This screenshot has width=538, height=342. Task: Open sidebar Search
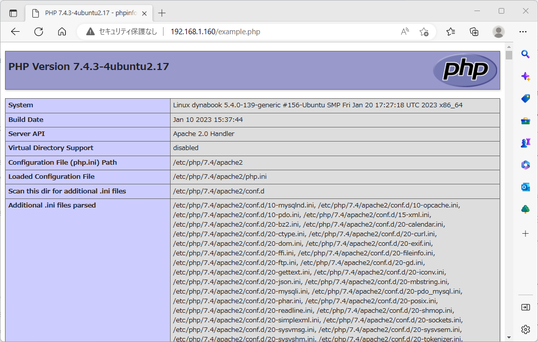pos(525,54)
